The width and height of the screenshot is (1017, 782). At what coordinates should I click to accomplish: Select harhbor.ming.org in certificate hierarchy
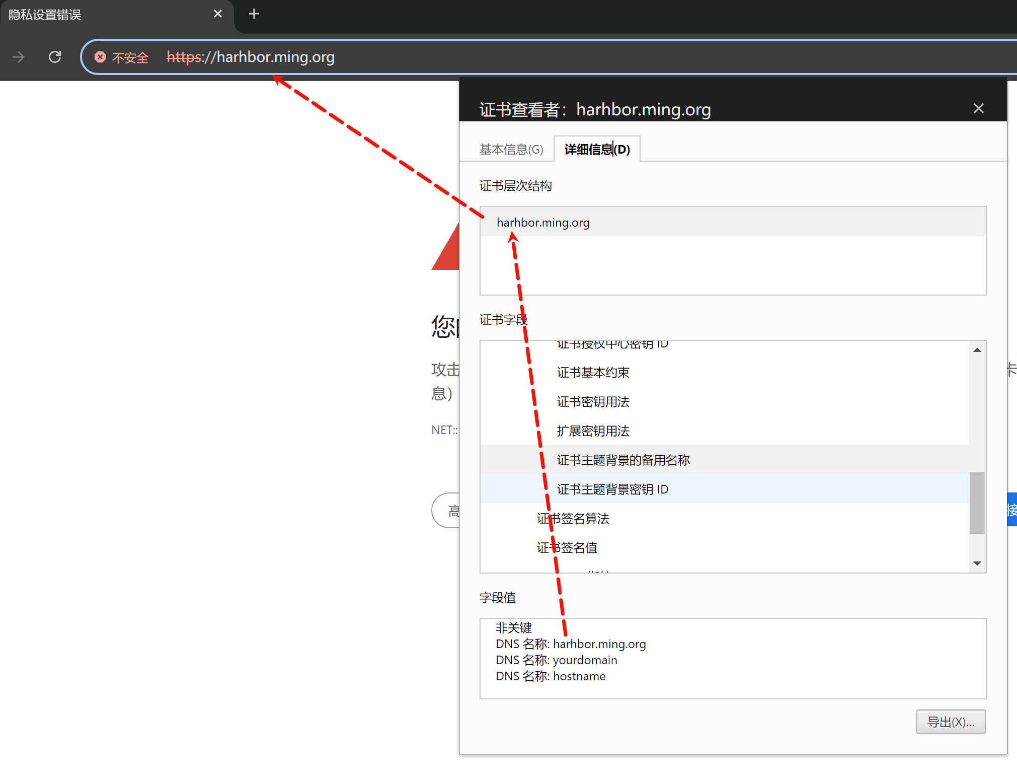pyautogui.click(x=543, y=223)
